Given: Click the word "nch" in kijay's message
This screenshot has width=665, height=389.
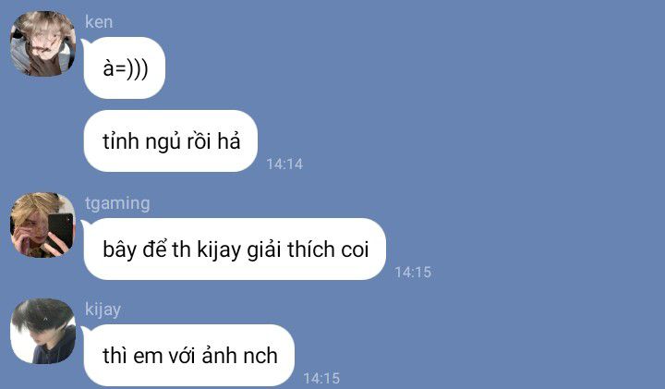Looking at the screenshot, I should tap(260, 356).
